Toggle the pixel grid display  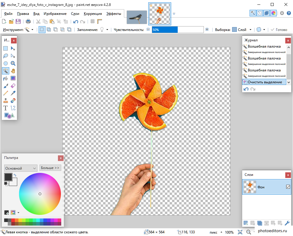coord(92,21)
